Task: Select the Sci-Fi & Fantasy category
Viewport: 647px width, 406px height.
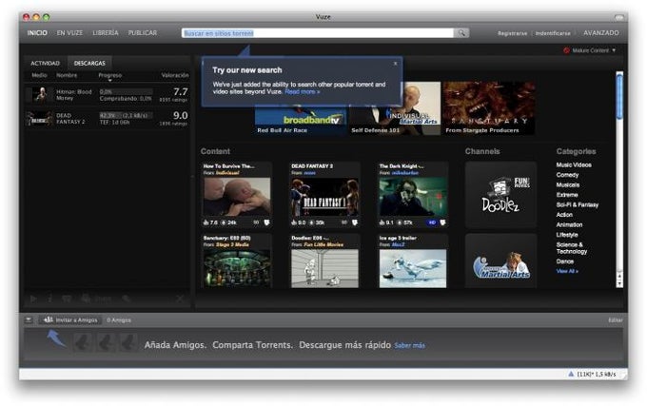Action: pyautogui.click(x=578, y=204)
